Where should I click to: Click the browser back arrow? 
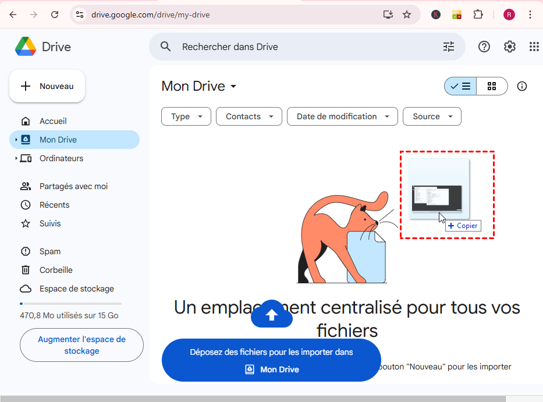[13, 15]
